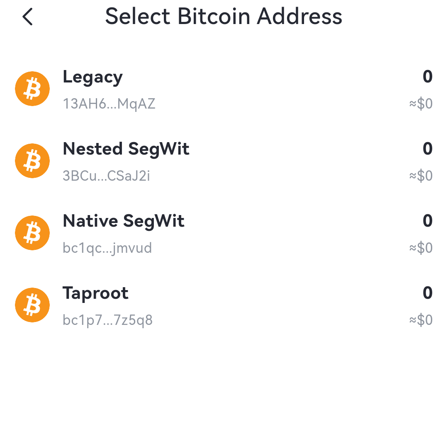This screenshot has width=448, height=443.
Task: Click the Bitcoin icon beside Nested SegWit
Action: pos(32,161)
